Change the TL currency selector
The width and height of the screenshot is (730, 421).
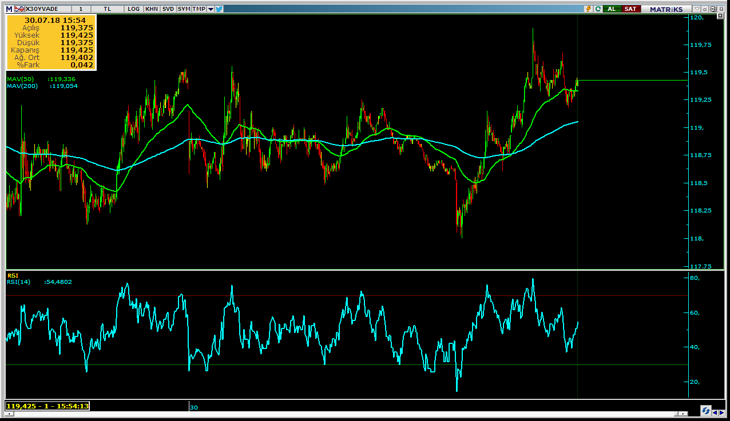click(108, 9)
